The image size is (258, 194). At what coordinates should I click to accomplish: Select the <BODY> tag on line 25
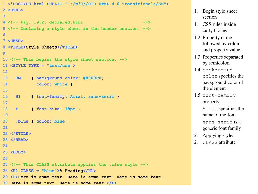(x=18, y=152)
